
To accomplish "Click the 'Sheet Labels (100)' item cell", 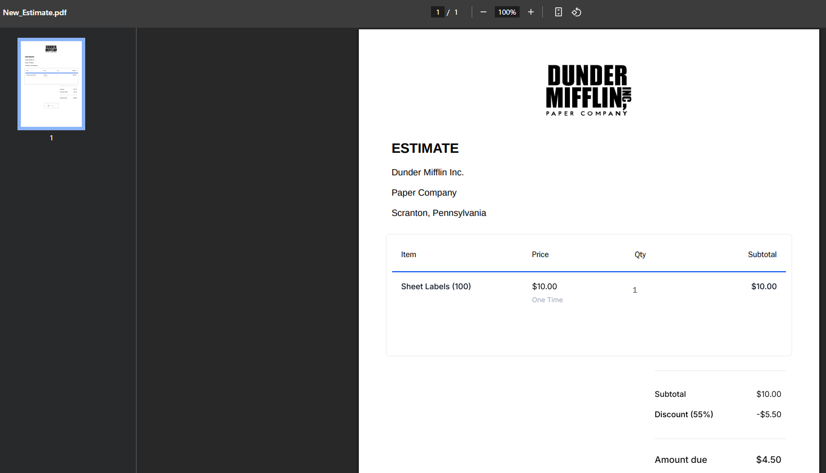I will pyautogui.click(x=436, y=286).
